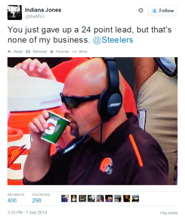
Task: Click the Follow button
Action: (162, 11)
